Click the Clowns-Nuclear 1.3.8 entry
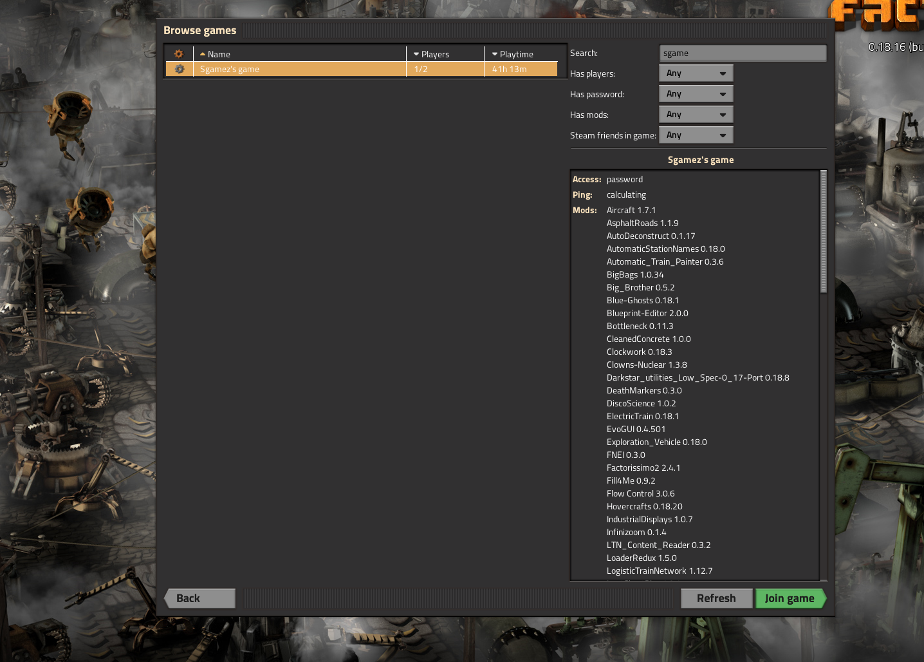Screen dimensions: 924x662 coord(647,364)
